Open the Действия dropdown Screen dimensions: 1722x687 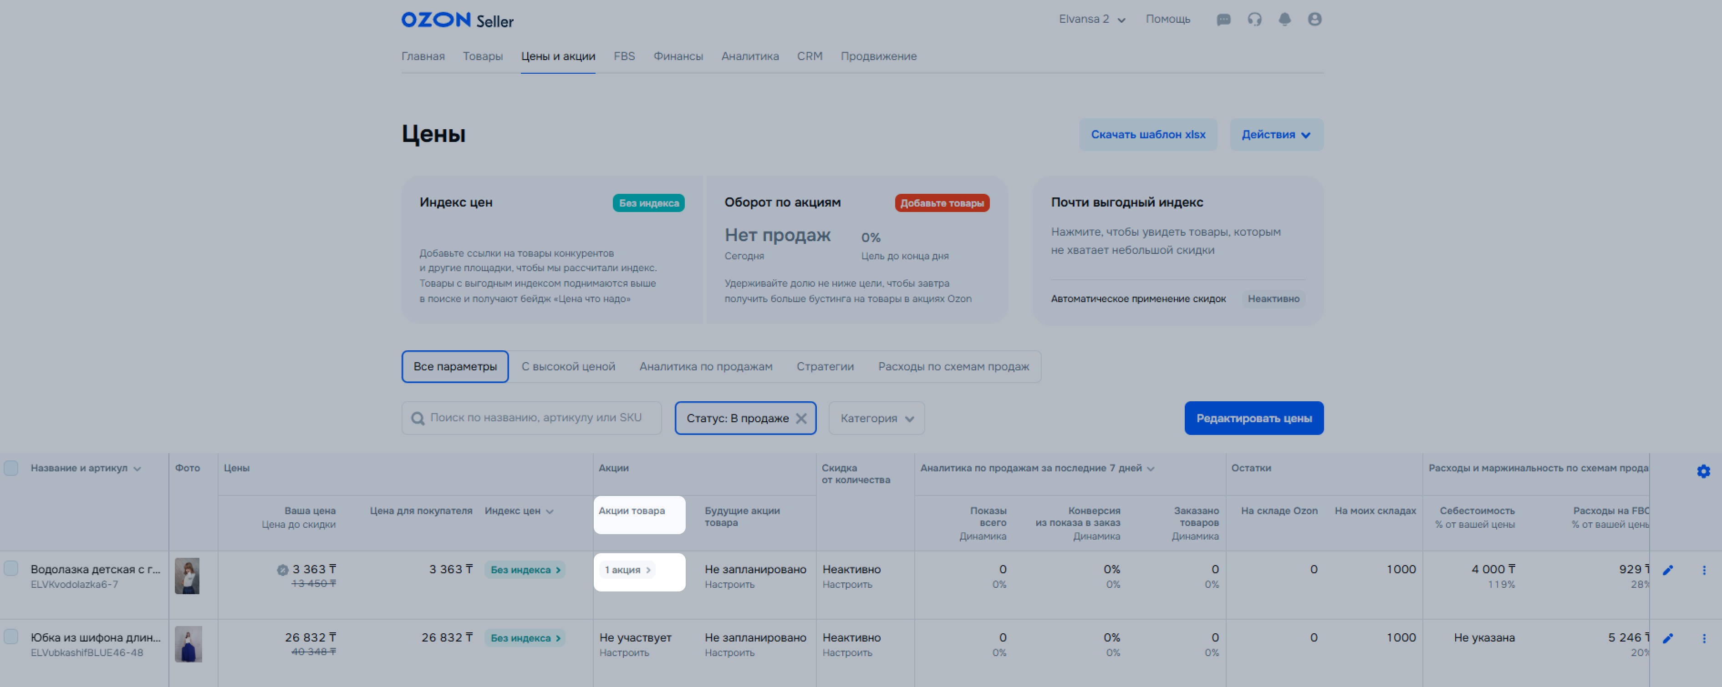point(1276,134)
